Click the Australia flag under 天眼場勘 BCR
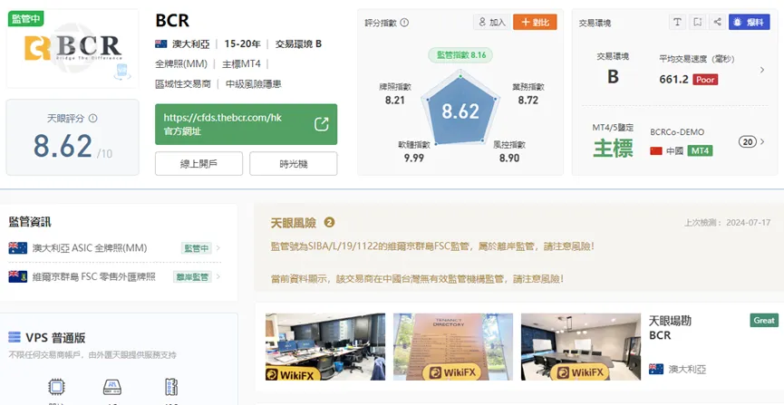The image size is (784, 405). [x=656, y=369]
